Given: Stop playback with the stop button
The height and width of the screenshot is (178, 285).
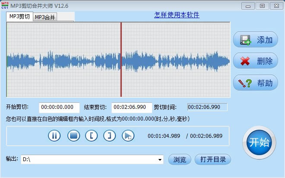Looking at the screenshot, I should 73,136.
